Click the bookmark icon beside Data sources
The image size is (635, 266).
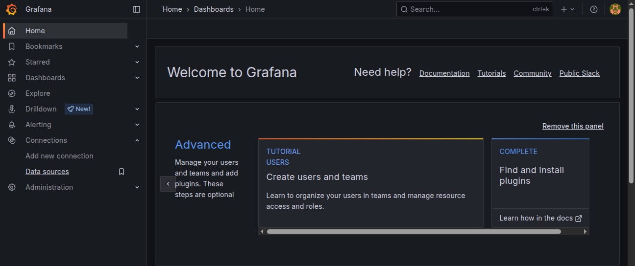[122, 172]
